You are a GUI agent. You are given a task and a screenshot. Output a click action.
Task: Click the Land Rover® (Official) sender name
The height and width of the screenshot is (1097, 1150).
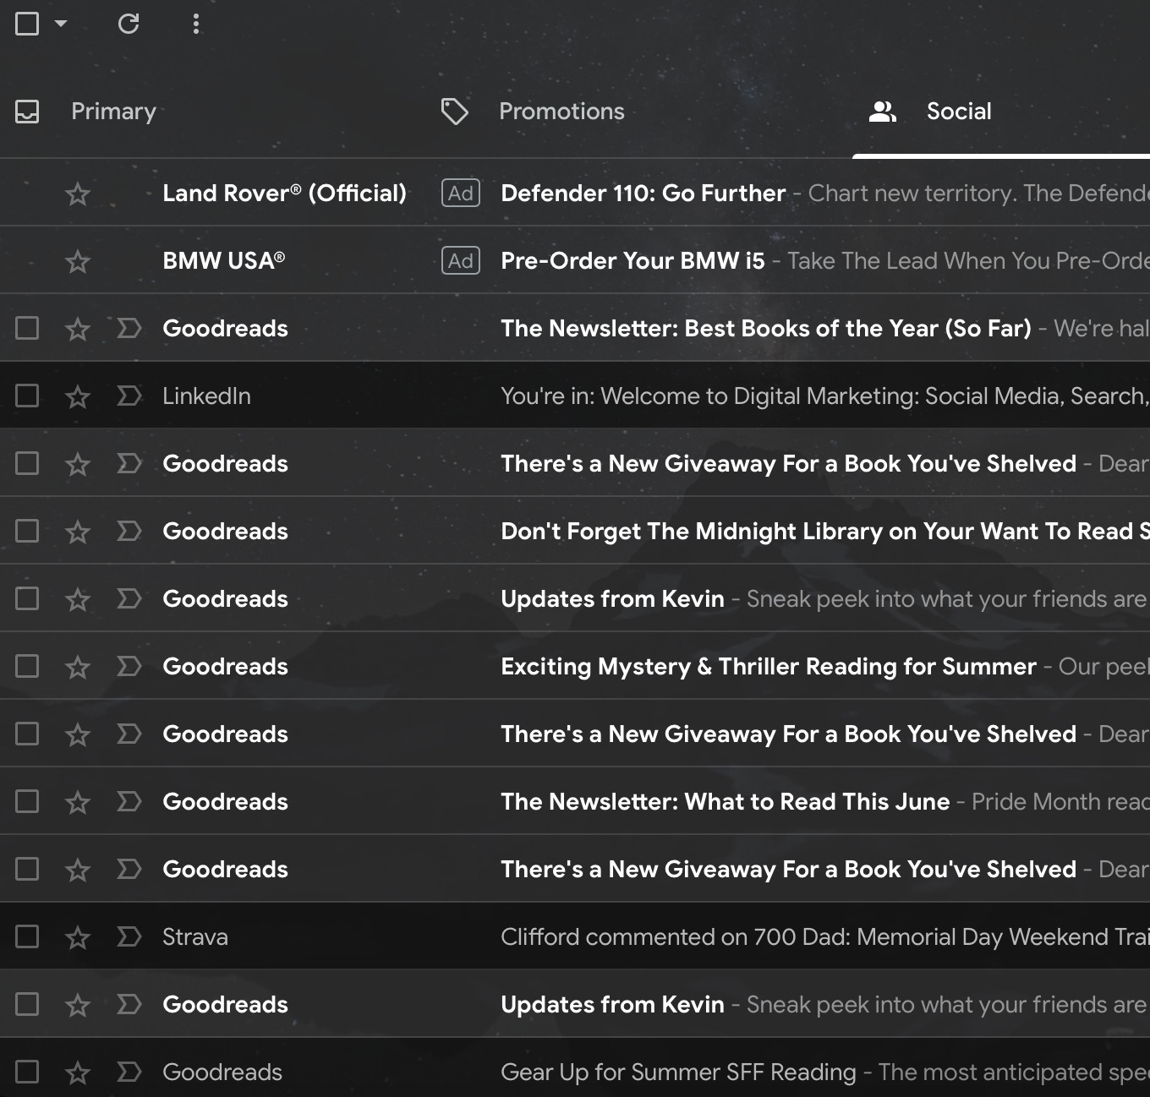[x=284, y=193]
